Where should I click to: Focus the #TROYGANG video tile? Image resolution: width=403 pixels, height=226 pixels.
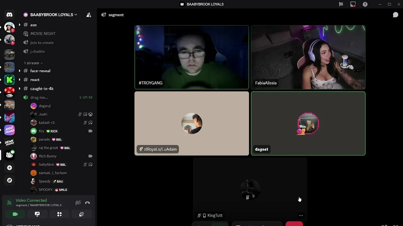[x=192, y=57]
